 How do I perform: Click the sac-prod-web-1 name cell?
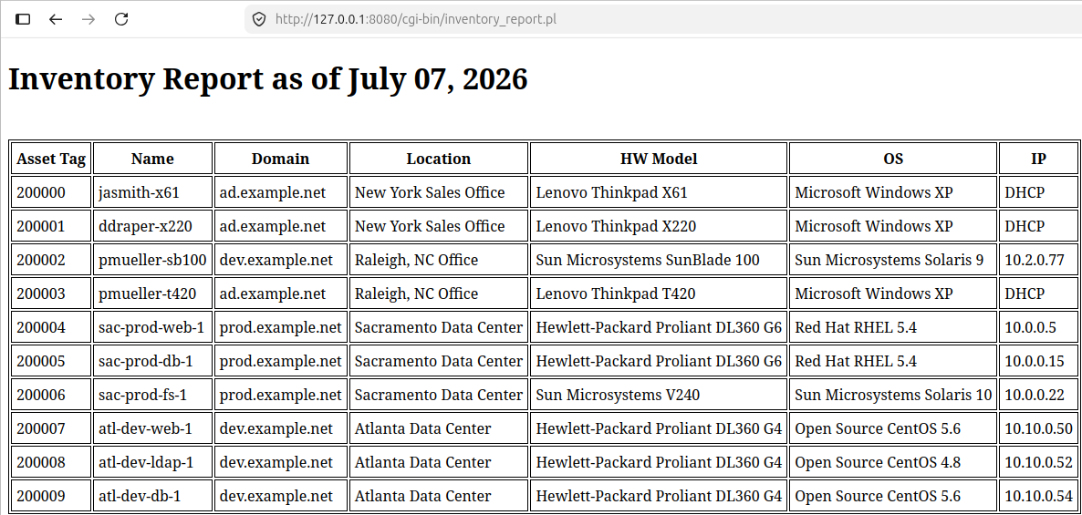tap(152, 327)
